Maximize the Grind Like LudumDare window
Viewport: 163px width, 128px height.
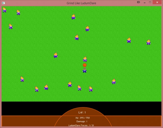[x=150, y=2]
